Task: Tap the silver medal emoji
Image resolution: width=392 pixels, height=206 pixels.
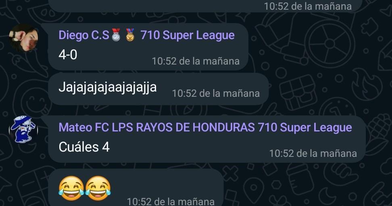Action: (116, 35)
